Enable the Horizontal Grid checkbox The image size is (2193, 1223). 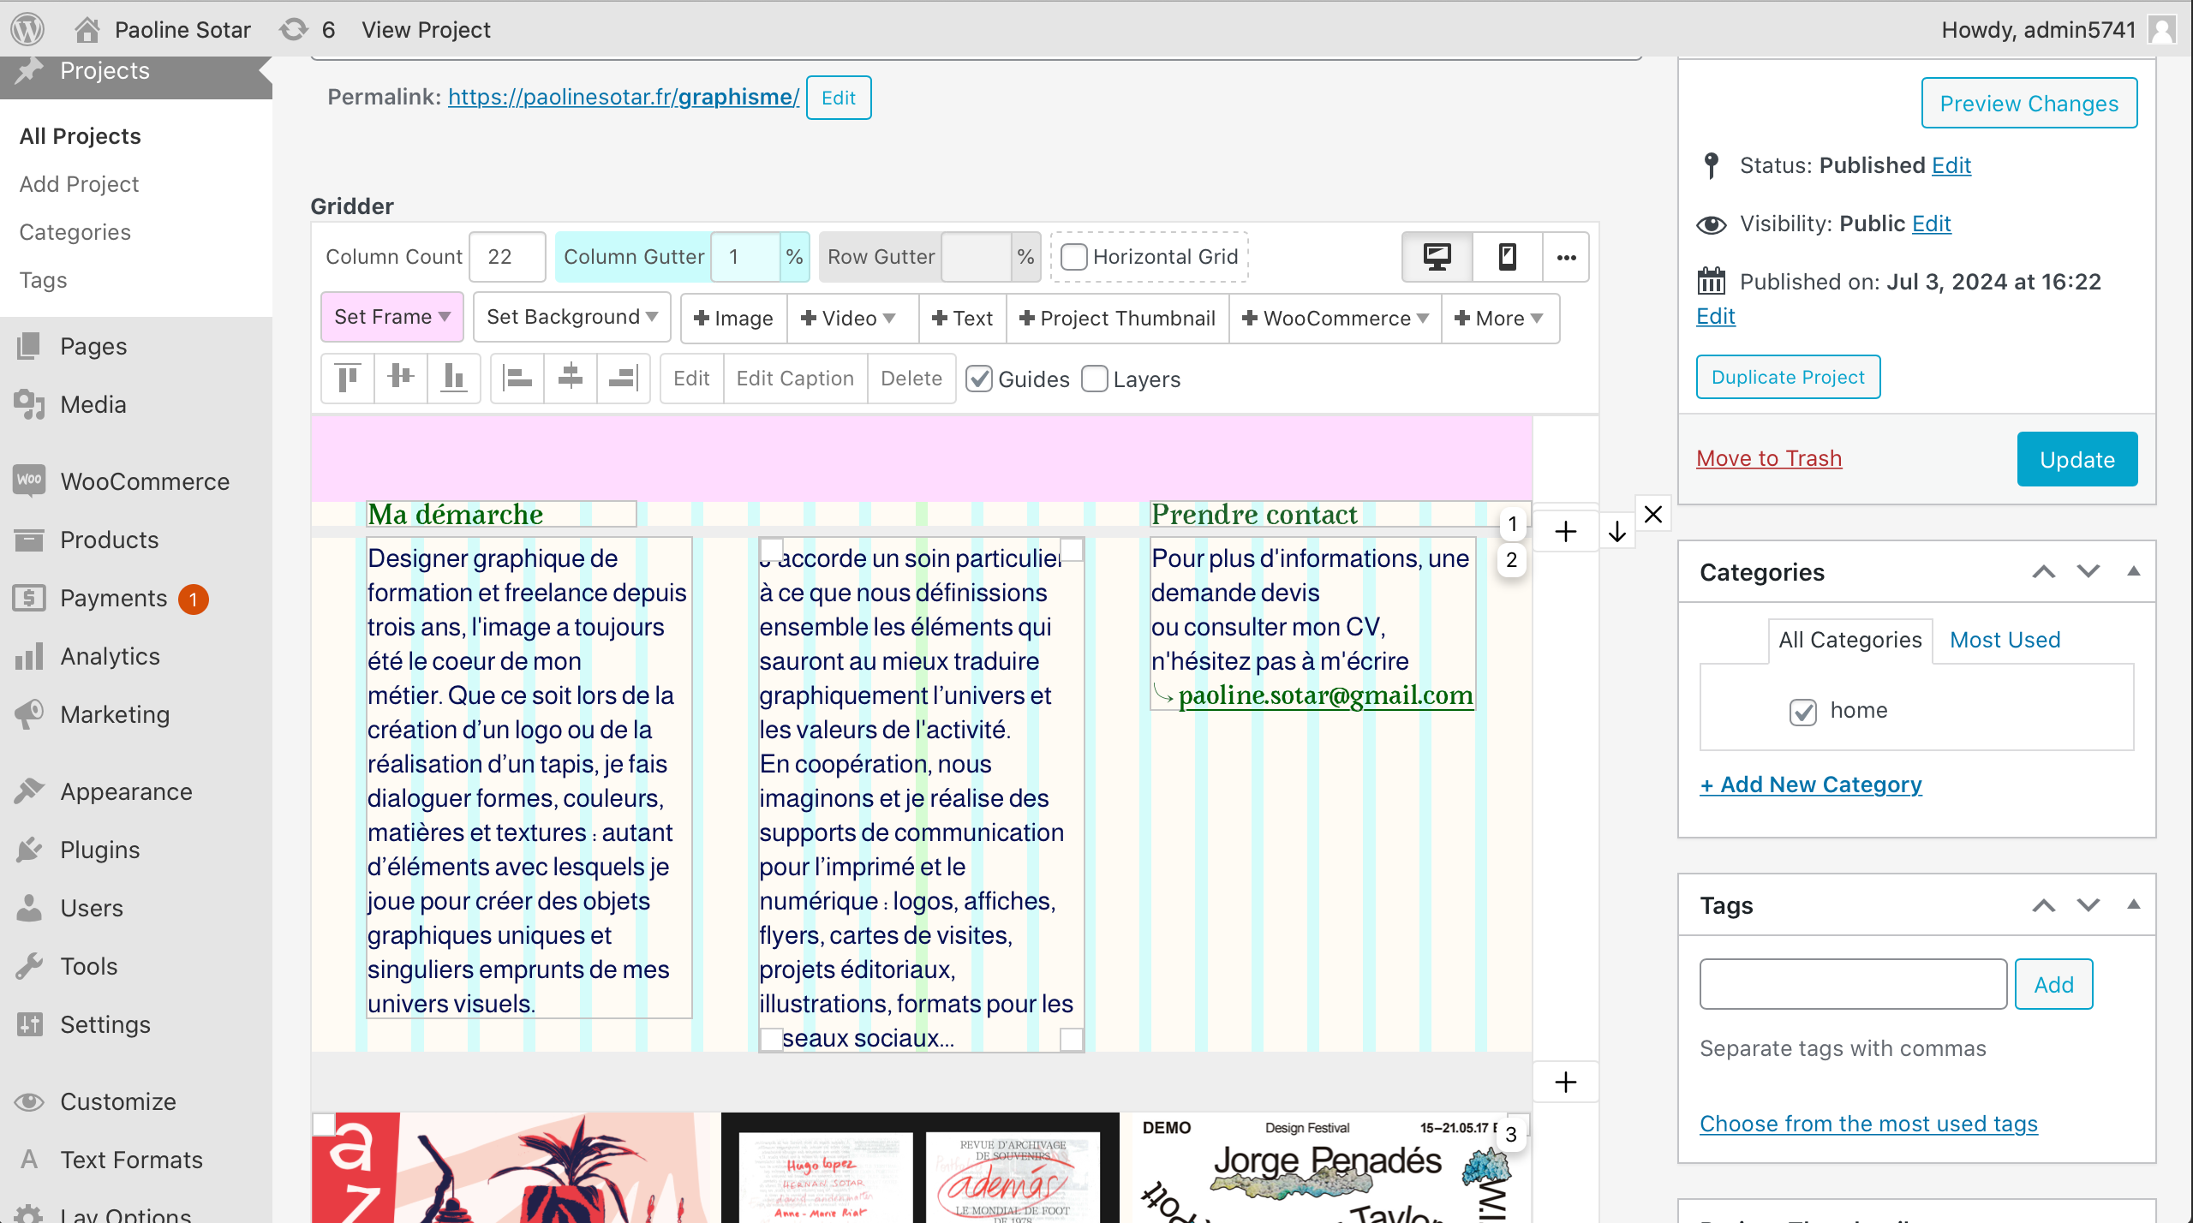1074,257
